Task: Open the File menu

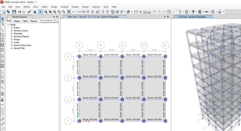Action: coord(3,7)
